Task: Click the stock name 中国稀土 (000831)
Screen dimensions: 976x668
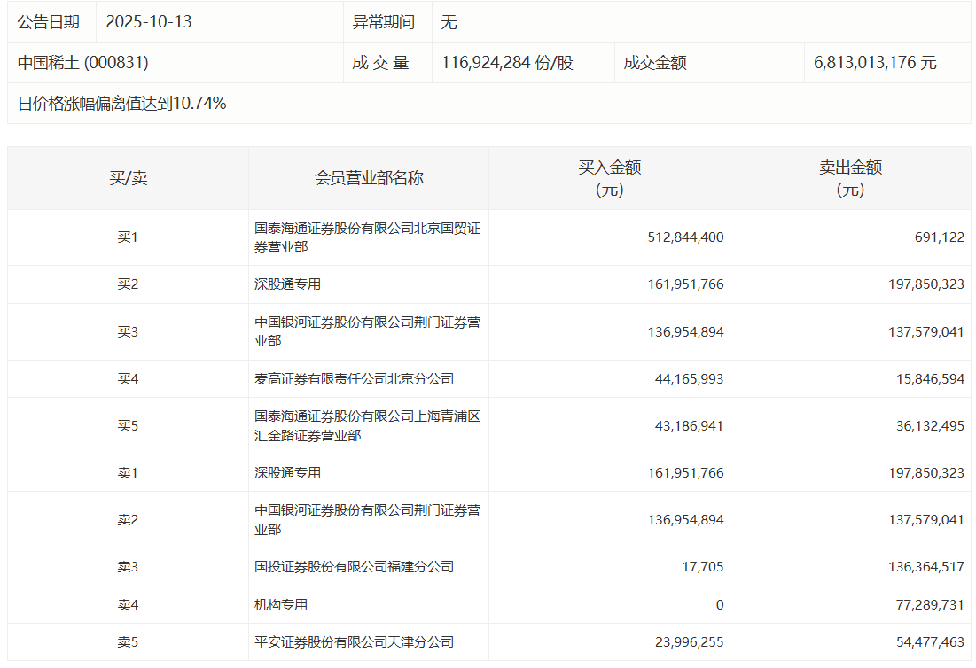Action: [83, 63]
